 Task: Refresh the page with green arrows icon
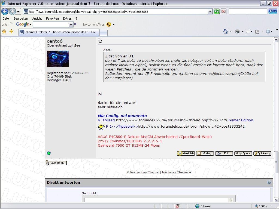click(217, 12)
